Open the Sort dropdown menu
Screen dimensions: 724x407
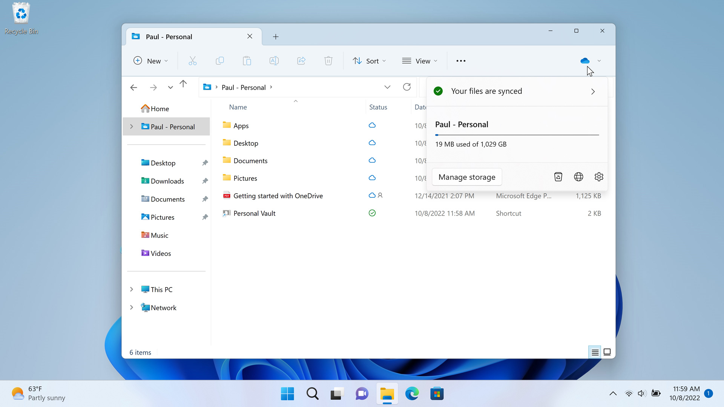point(369,61)
